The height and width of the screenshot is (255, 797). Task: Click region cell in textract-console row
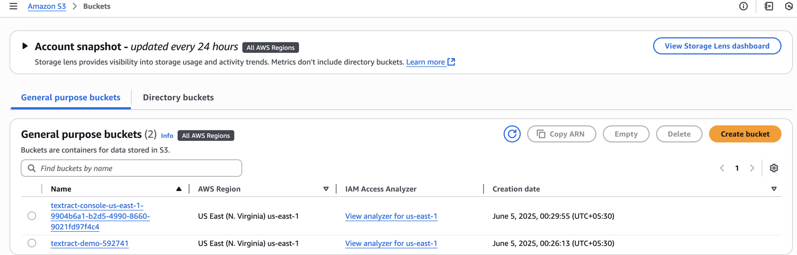(248, 216)
